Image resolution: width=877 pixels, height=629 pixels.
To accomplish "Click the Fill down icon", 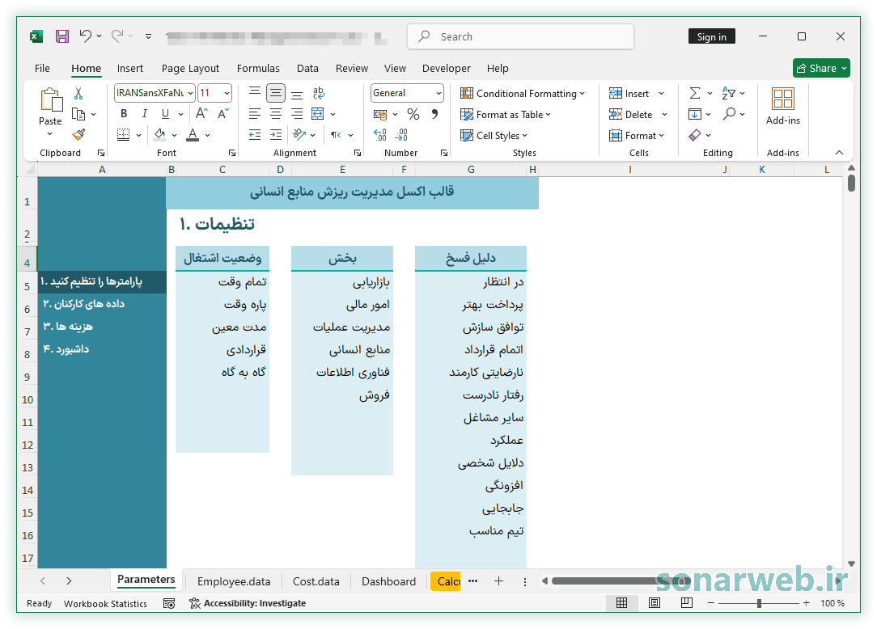I will [695, 114].
